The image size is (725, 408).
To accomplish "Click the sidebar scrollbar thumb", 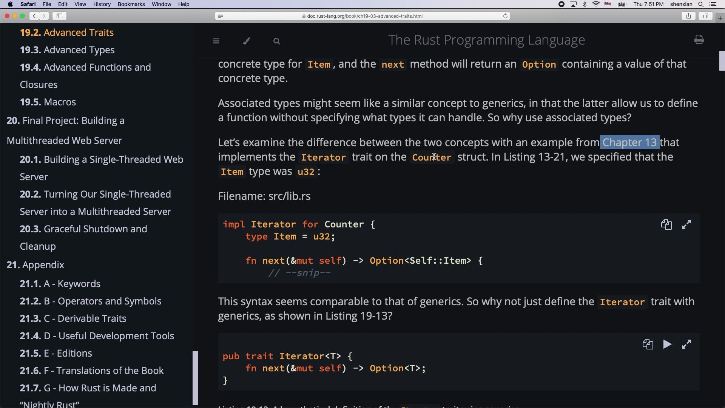I will [x=195, y=378].
